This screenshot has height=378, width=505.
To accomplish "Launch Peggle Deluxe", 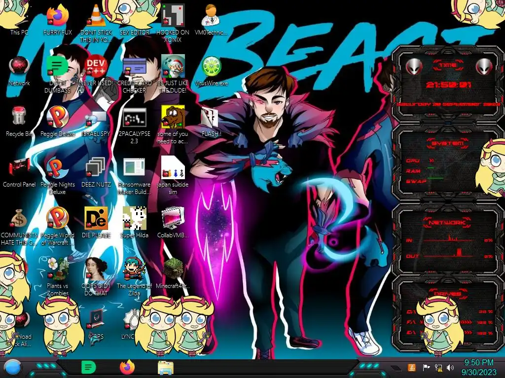I will click(x=57, y=122).
